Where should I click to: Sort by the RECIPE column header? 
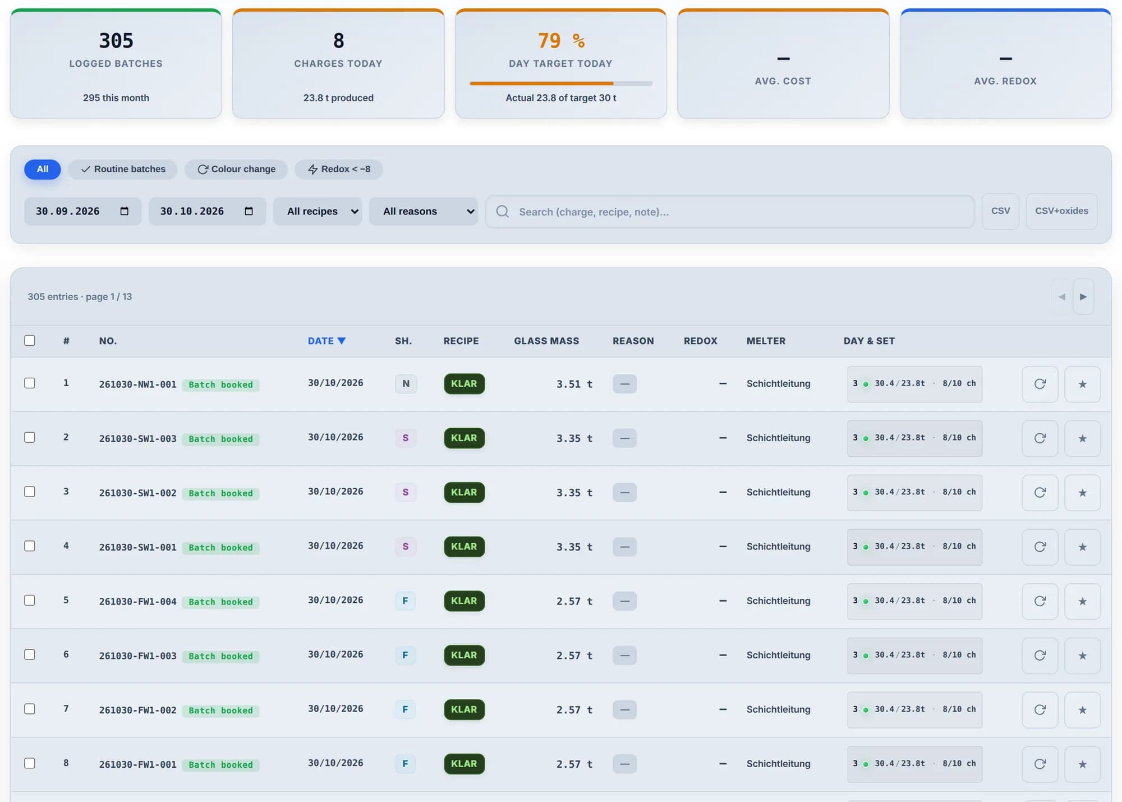pos(461,341)
